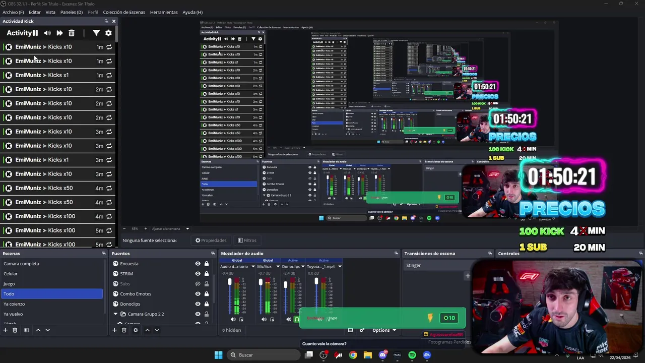Open the Vista menu
This screenshot has height=363, width=645.
point(50,12)
